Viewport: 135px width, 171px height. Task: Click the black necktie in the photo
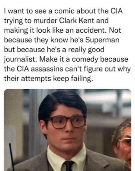pyautogui.click(x=69, y=166)
